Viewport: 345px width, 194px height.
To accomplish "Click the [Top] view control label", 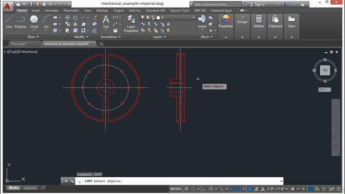I will [x=12, y=52].
